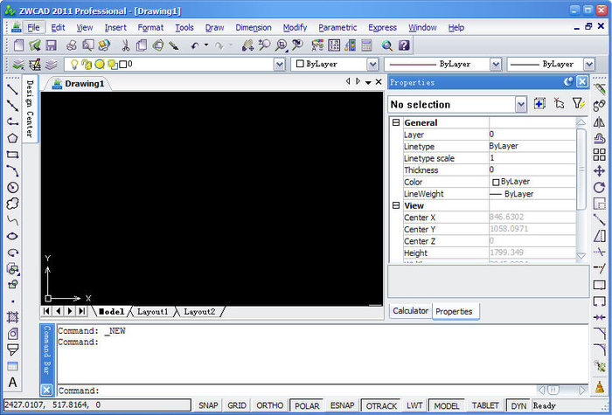Select the Cut scissors icon
This screenshot has width=612, height=415.
[125, 45]
